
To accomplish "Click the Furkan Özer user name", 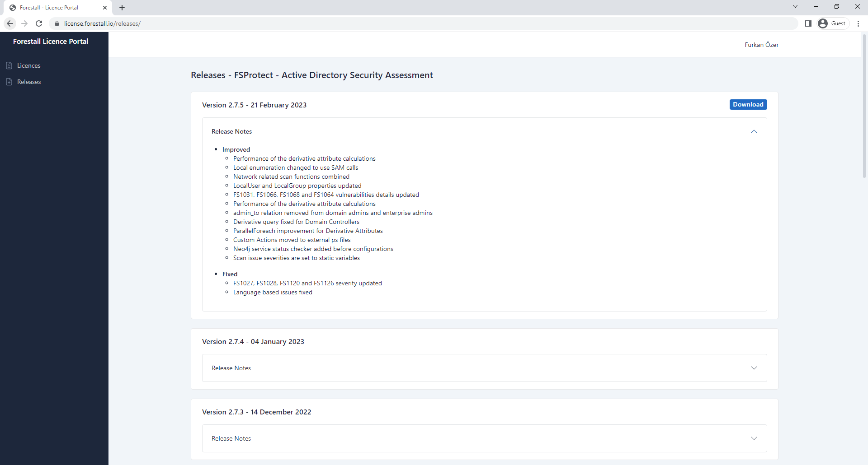I will (x=761, y=45).
